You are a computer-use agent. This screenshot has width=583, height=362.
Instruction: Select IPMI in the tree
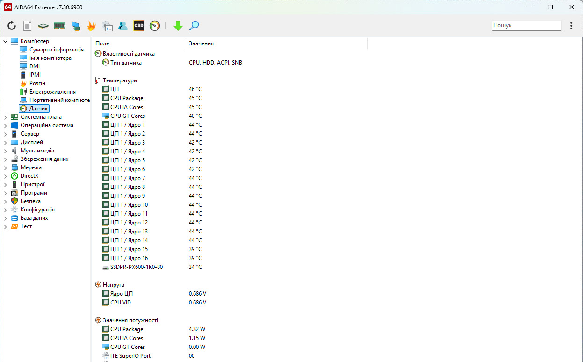coord(35,75)
